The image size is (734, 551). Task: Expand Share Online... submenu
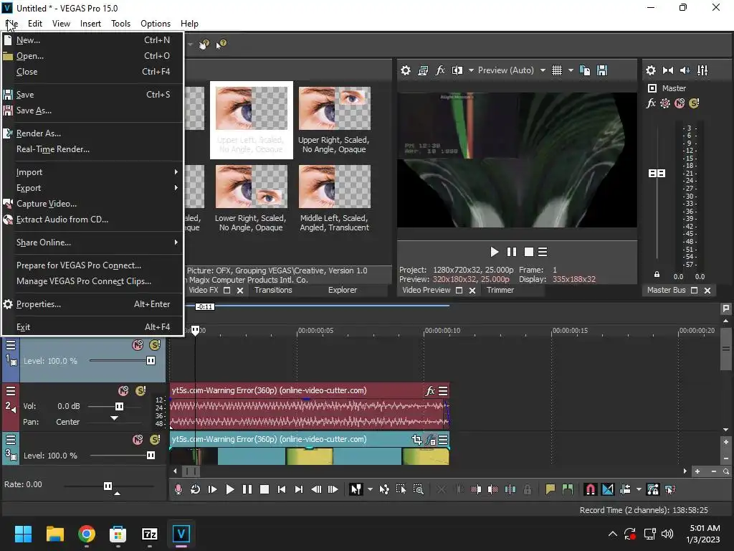92,242
